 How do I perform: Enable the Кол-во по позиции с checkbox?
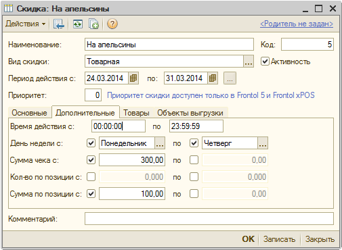pyautogui.click(x=91, y=177)
